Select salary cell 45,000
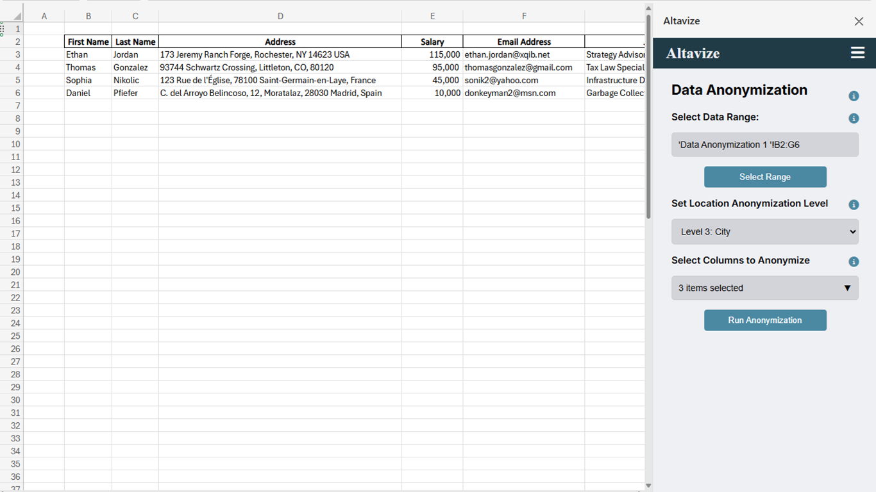This screenshot has width=876, height=492. [x=432, y=80]
